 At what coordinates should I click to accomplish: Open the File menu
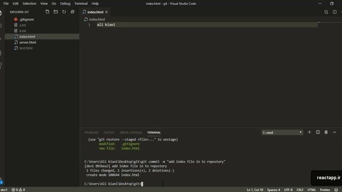pos(6,4)
